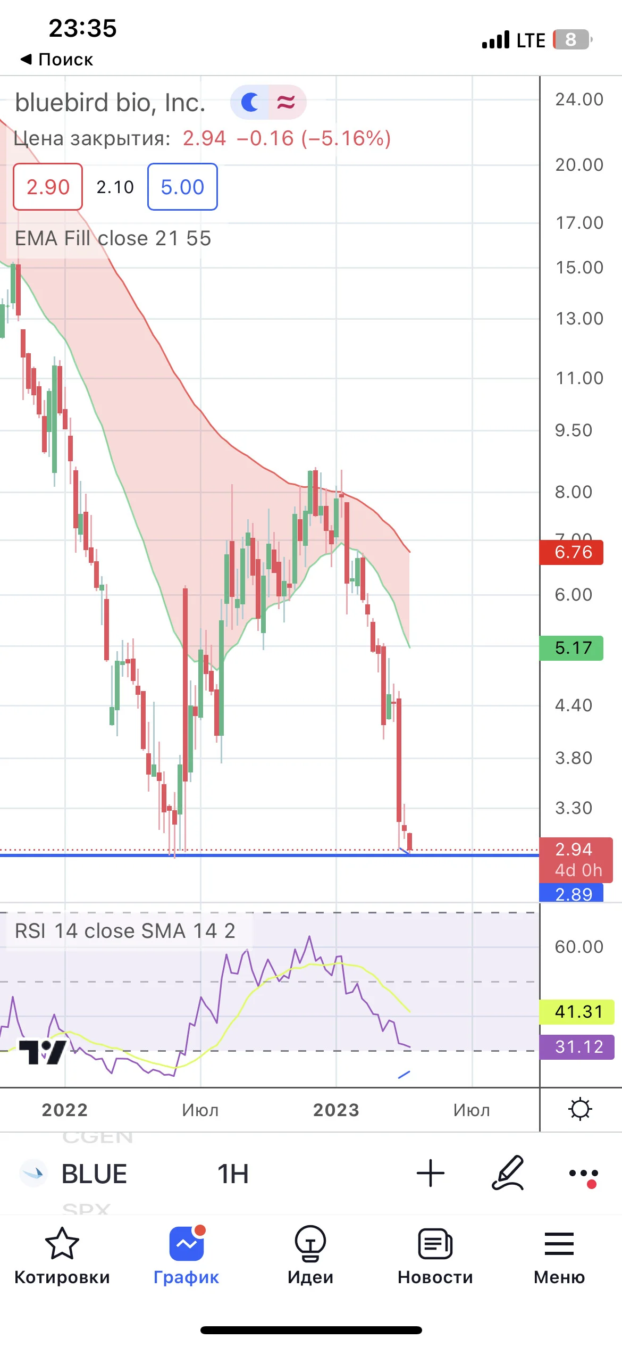622x1347 pixels.
Task: Tap the RSI 14 close SMA 14 2 legend
Action: coord(125,931)
